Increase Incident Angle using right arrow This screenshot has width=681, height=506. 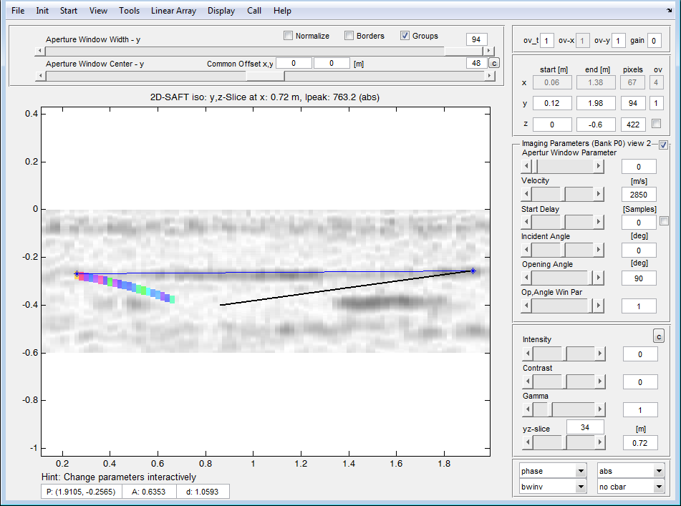click(599, 250)
